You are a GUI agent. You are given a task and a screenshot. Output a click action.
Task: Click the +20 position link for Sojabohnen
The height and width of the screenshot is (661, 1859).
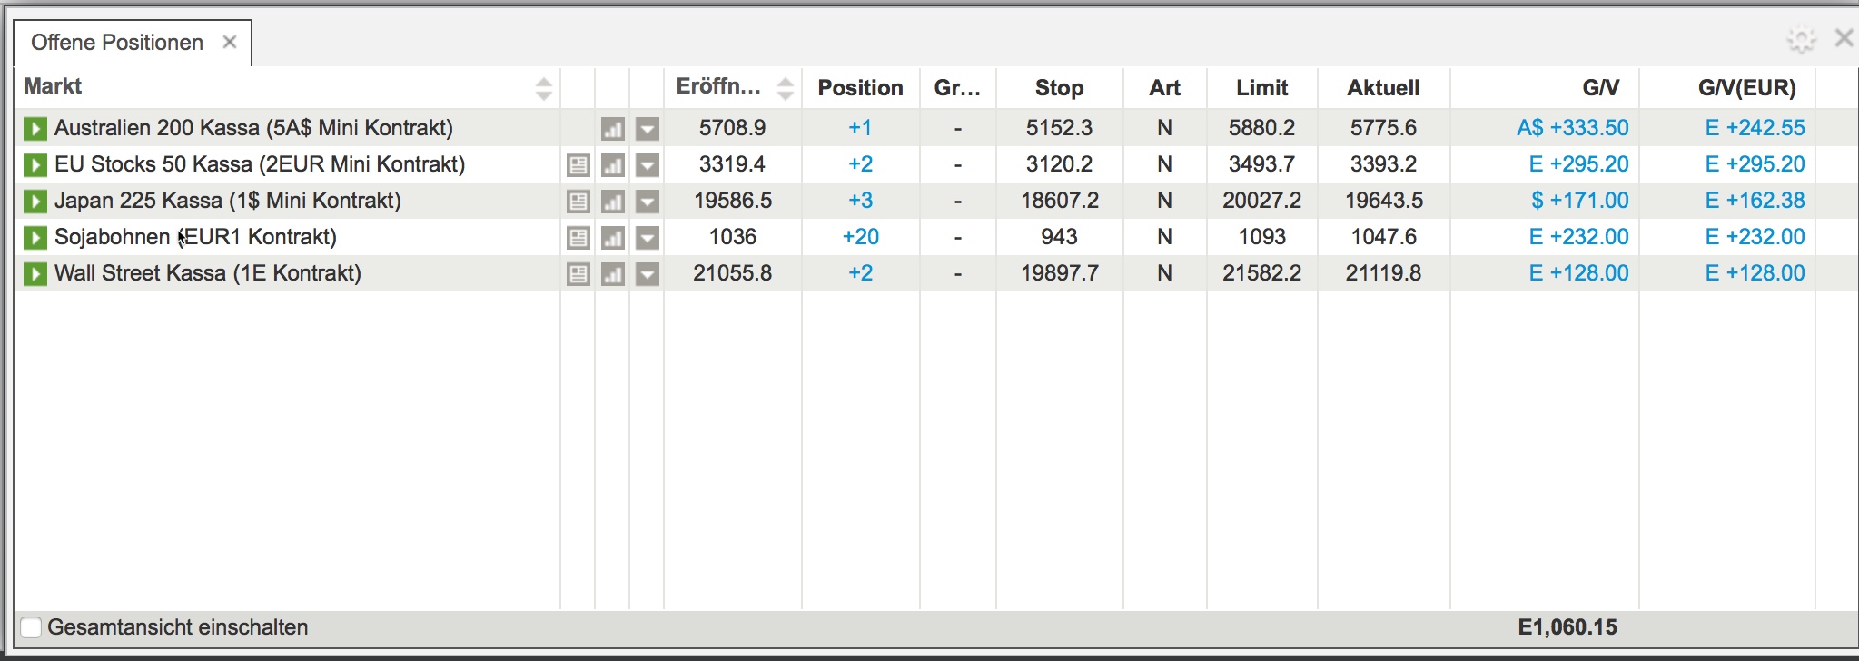[860, 237]
